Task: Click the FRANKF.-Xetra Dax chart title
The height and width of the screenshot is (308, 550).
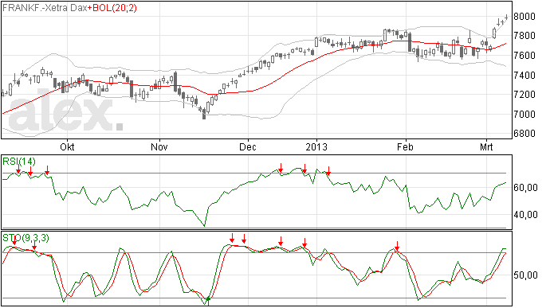Action: pyautogui.click(x=45, y=8)
